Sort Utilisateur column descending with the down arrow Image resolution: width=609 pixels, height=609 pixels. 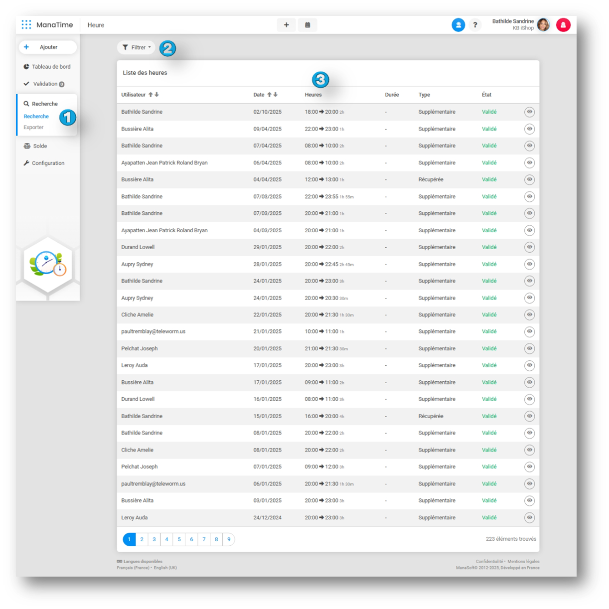(156, 95)
